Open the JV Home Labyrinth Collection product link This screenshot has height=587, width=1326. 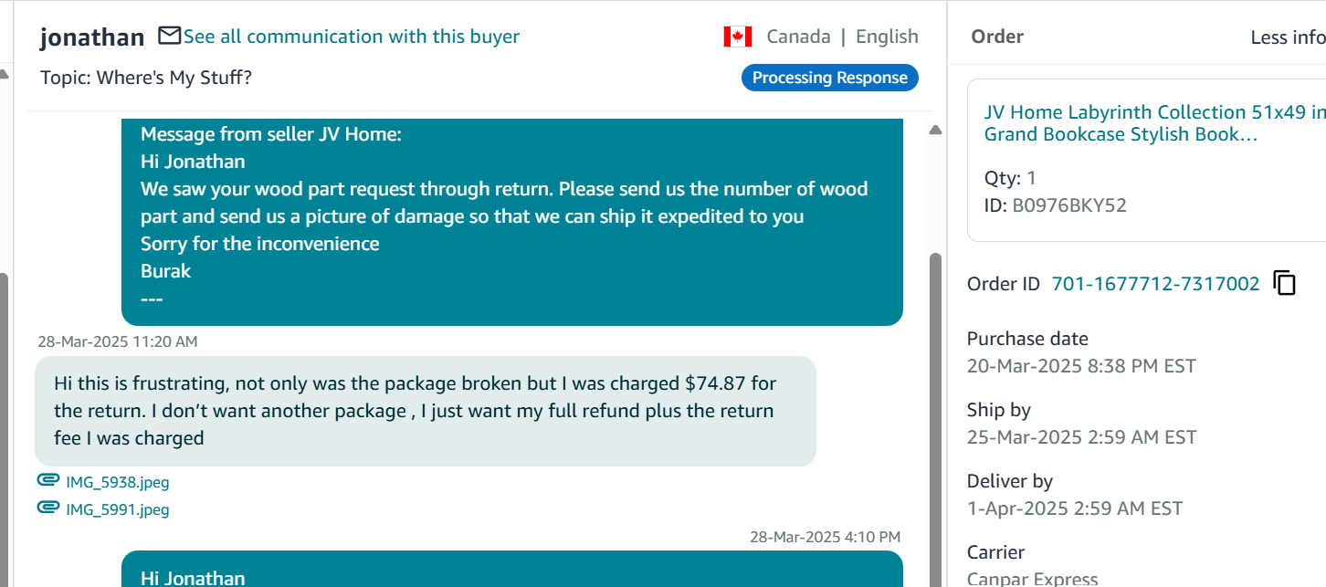[1154, 123]
